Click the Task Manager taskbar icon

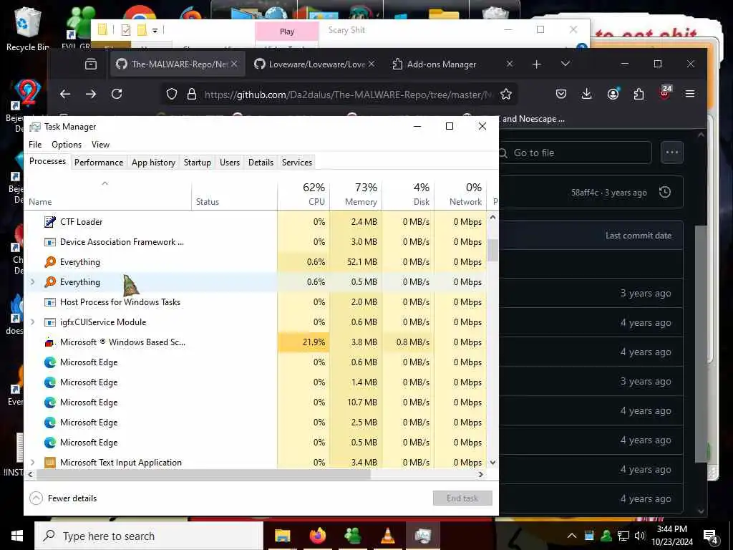pos(422,536)
